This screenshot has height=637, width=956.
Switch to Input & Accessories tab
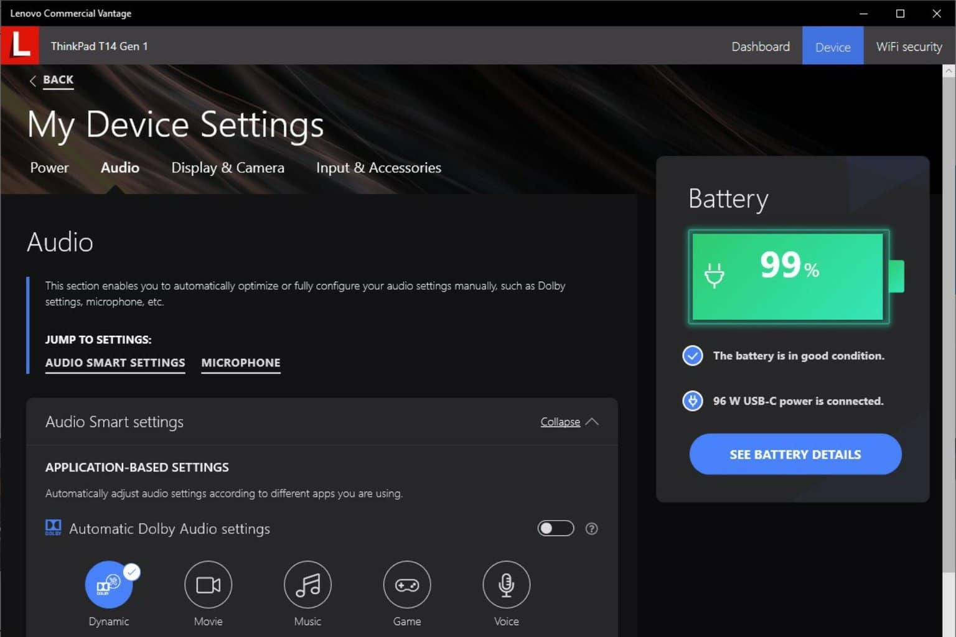point(378,168)
